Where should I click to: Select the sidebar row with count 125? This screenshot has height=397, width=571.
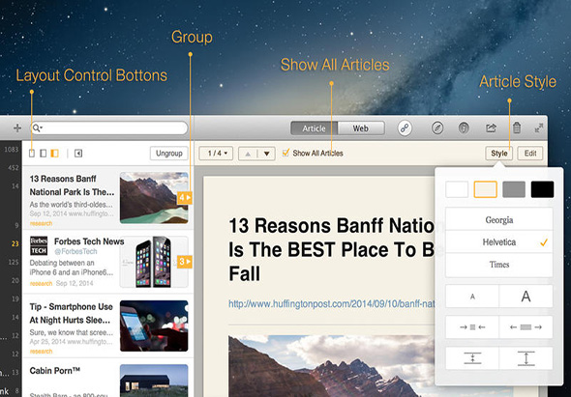tap(11, 262)
